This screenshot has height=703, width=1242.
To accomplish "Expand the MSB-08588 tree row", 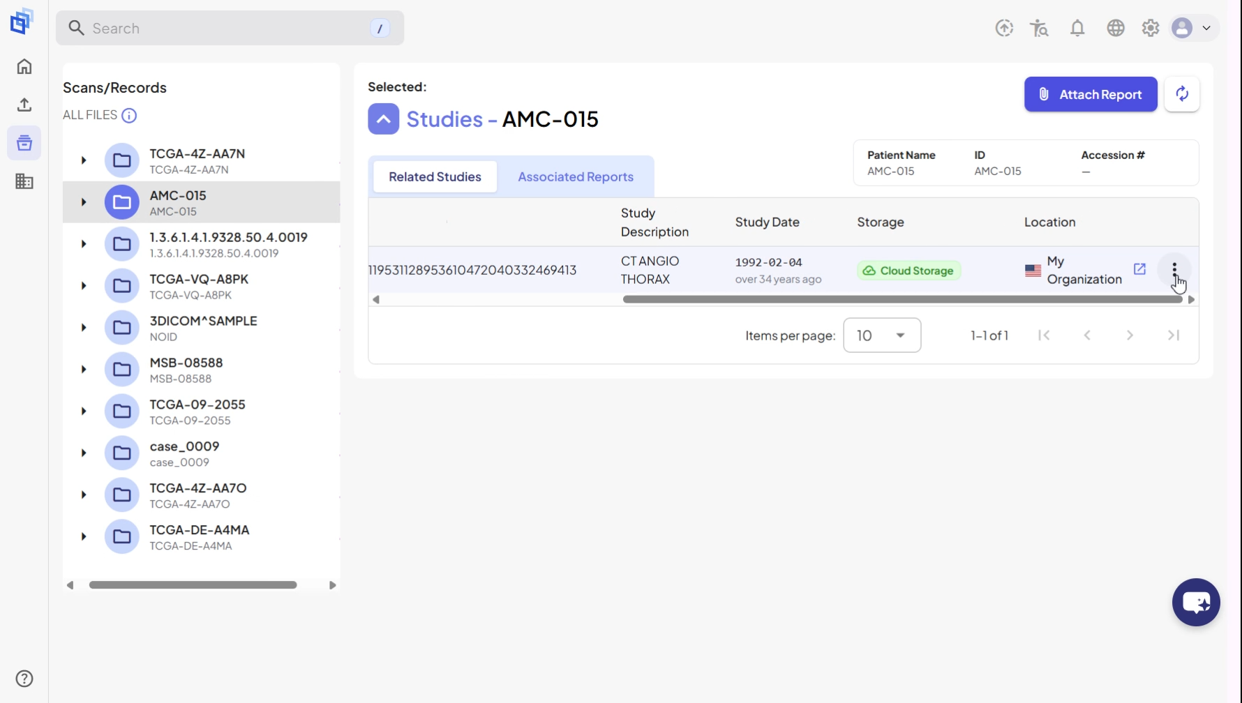I will (84, 370).
